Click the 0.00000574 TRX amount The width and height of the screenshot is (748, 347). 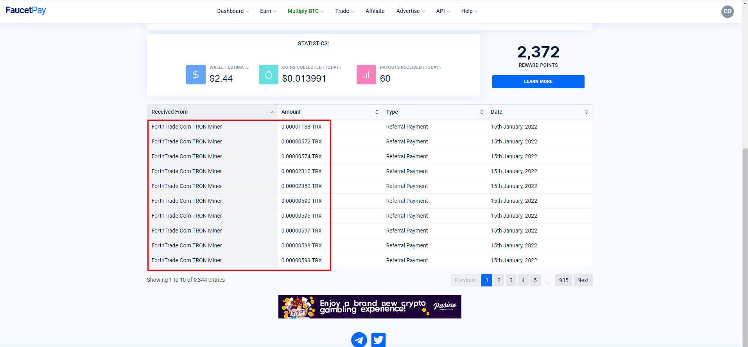tap(301, 156)
